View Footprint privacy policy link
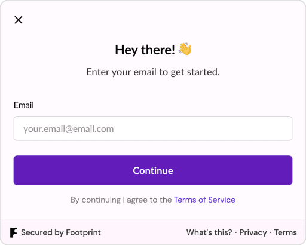The width and height of the screenshot is (306, 245). pos(253,232)
